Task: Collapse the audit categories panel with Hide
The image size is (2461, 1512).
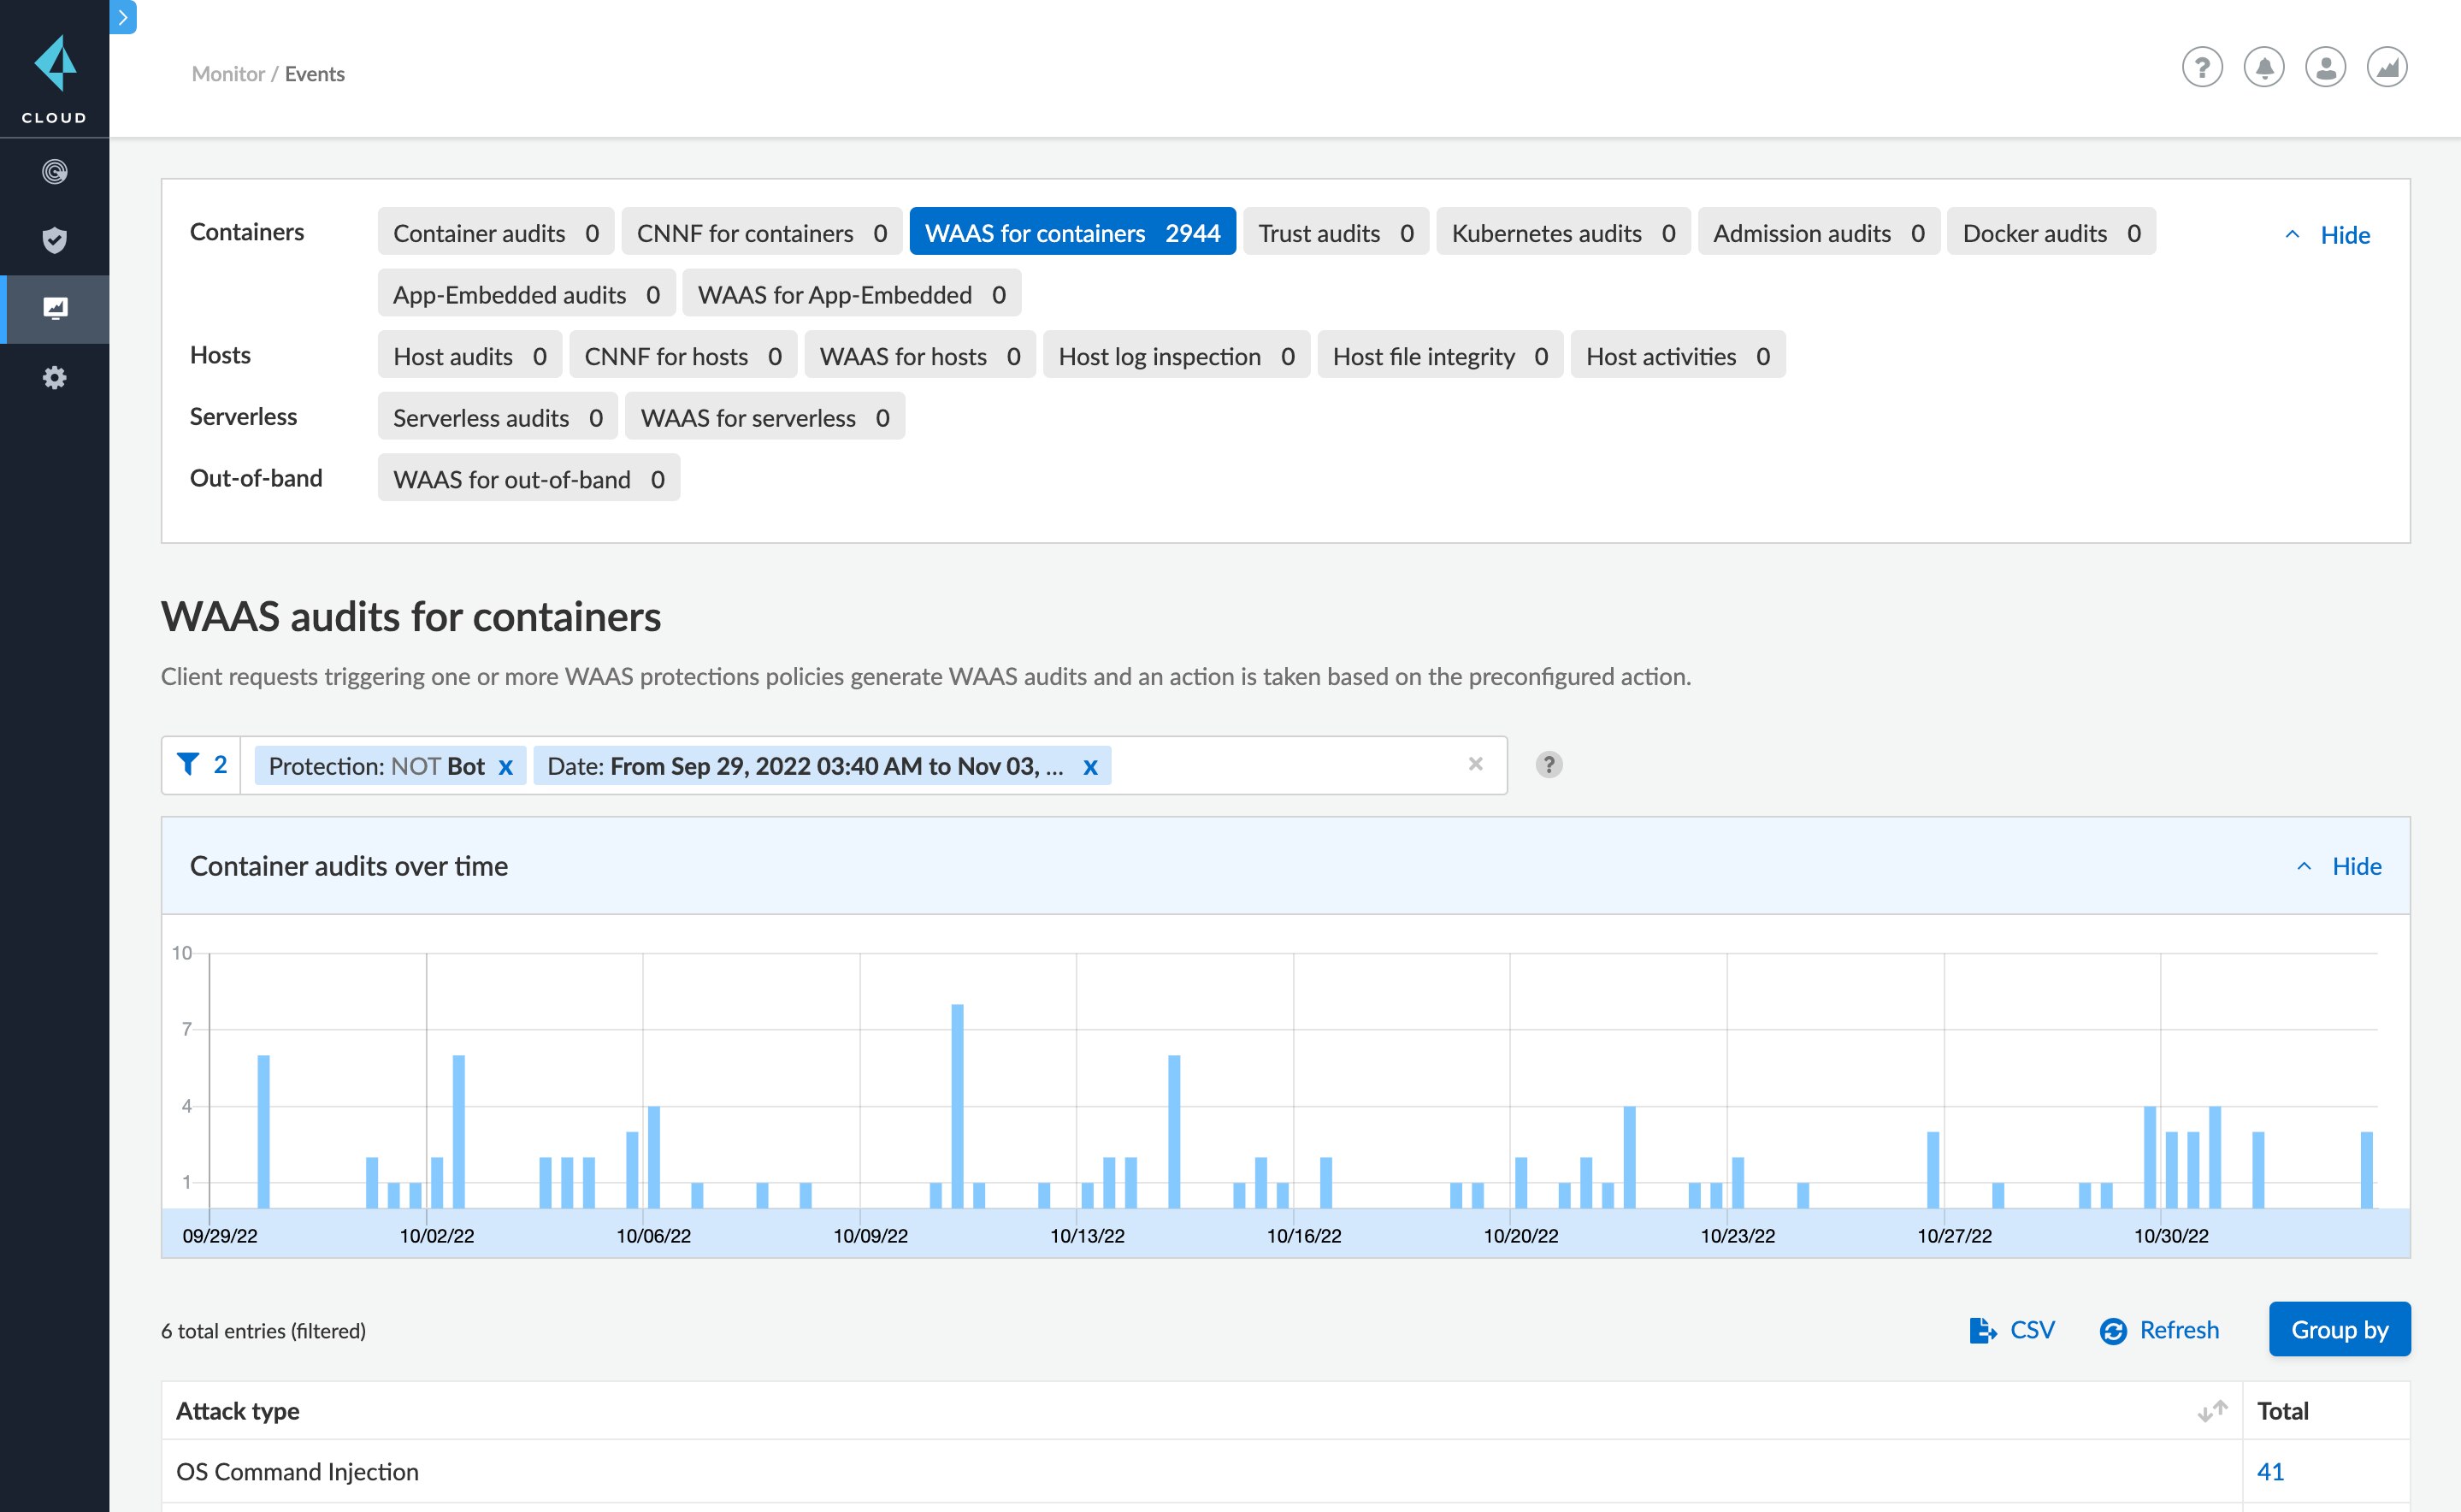Action: tap(2329, 235)
